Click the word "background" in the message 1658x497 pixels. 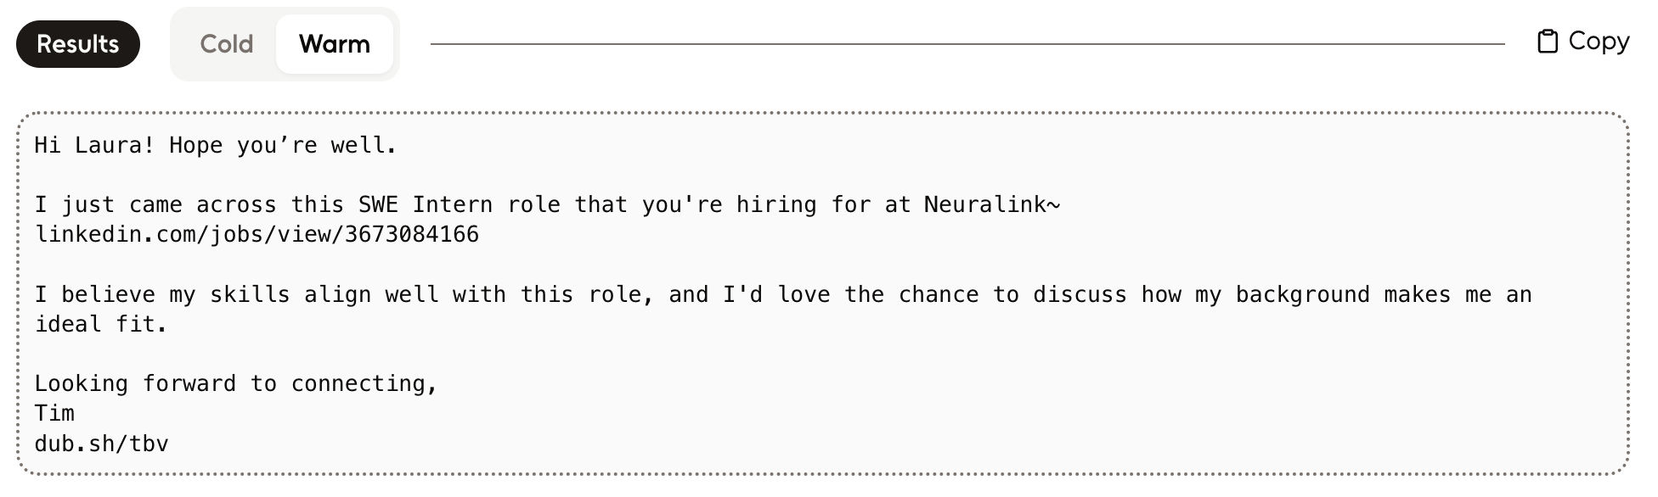click(x=1302, y=295)
